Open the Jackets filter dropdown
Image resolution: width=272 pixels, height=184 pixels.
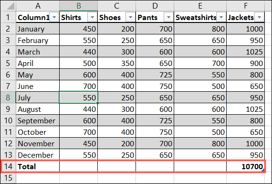click(259, 17)
